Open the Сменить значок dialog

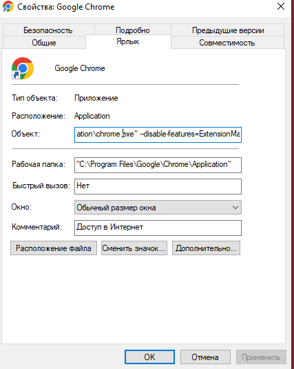pyautogui.click(x=134, y=248)
